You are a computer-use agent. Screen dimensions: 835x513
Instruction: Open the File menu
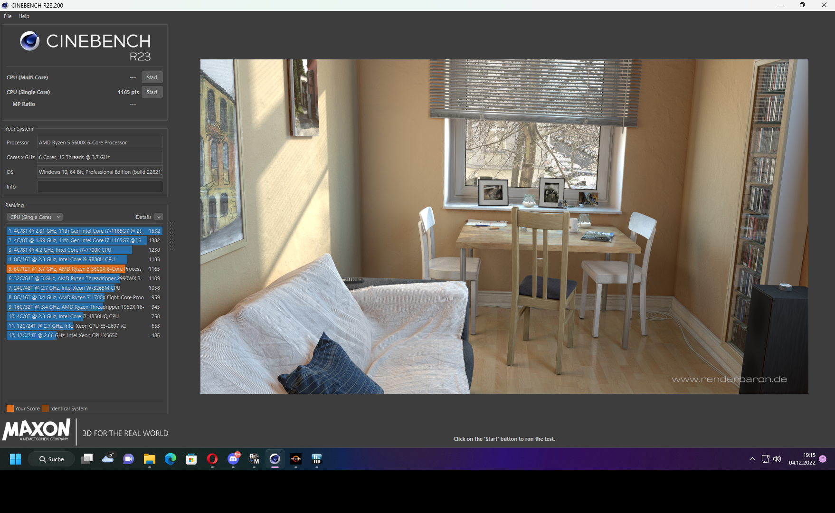8,16
